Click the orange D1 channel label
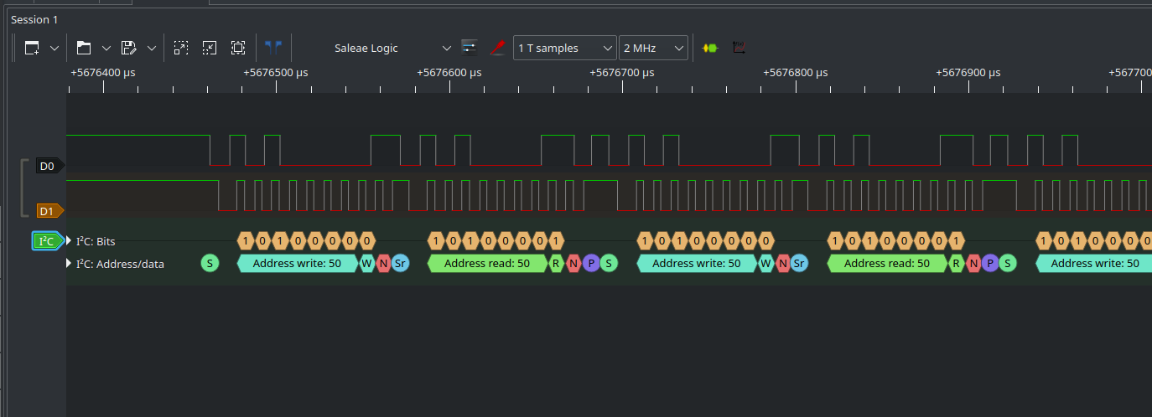The width and height of the screenshot is (1152, 417). click(x=48, y=210)
